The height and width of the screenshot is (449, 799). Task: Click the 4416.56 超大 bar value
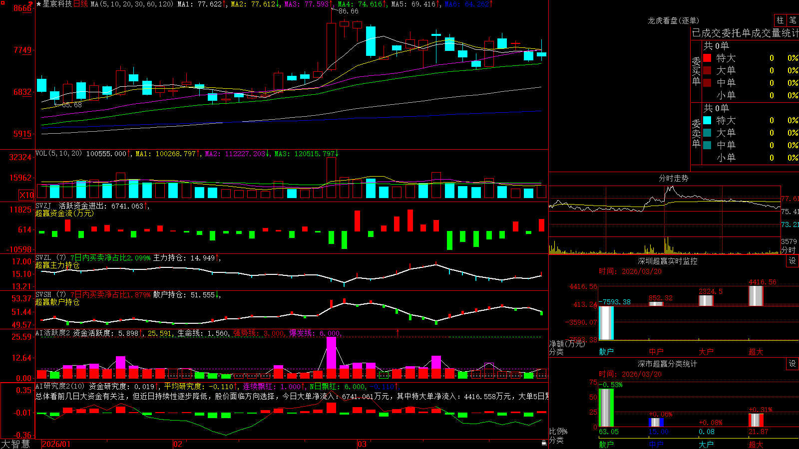[x=763, y=282]
